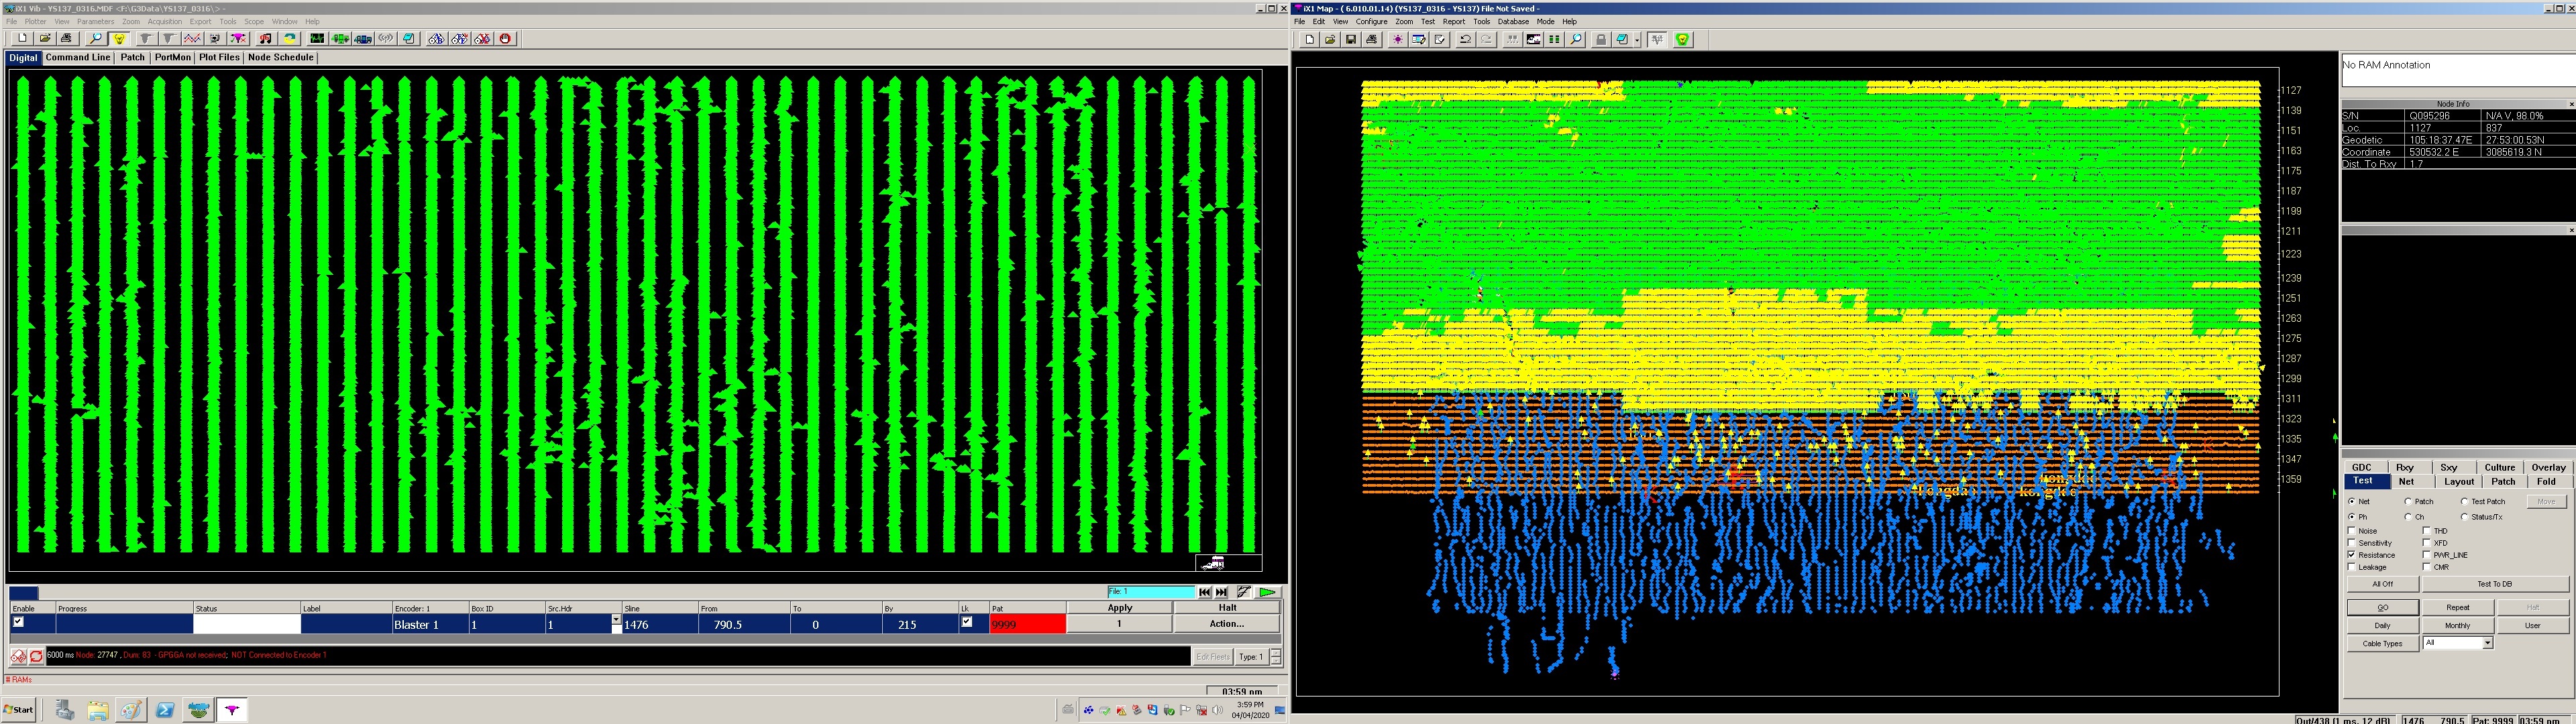Open the Acquisition menu

coord(164,21)
